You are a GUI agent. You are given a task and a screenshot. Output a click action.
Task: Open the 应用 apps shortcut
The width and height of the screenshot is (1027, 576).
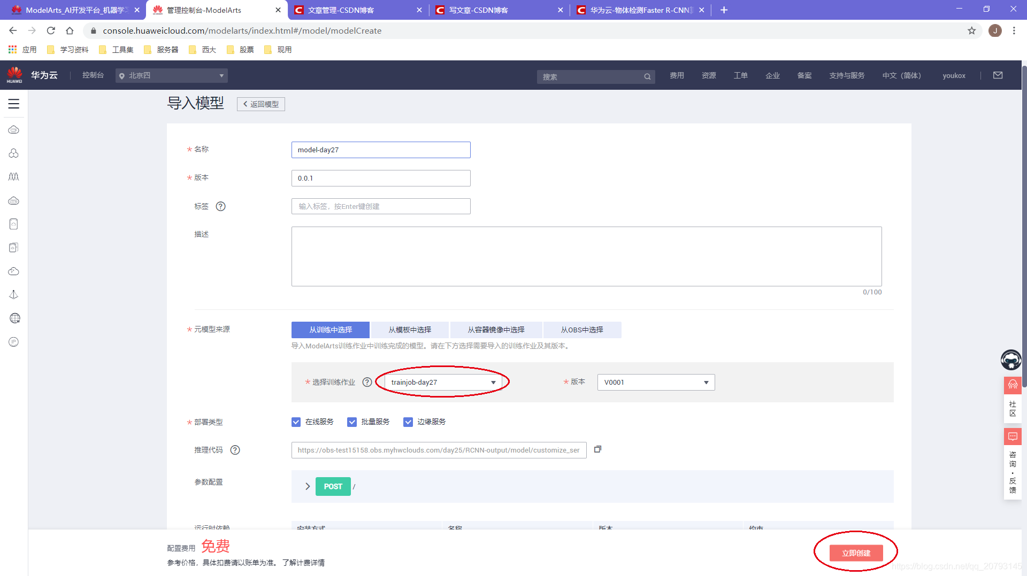22,50
